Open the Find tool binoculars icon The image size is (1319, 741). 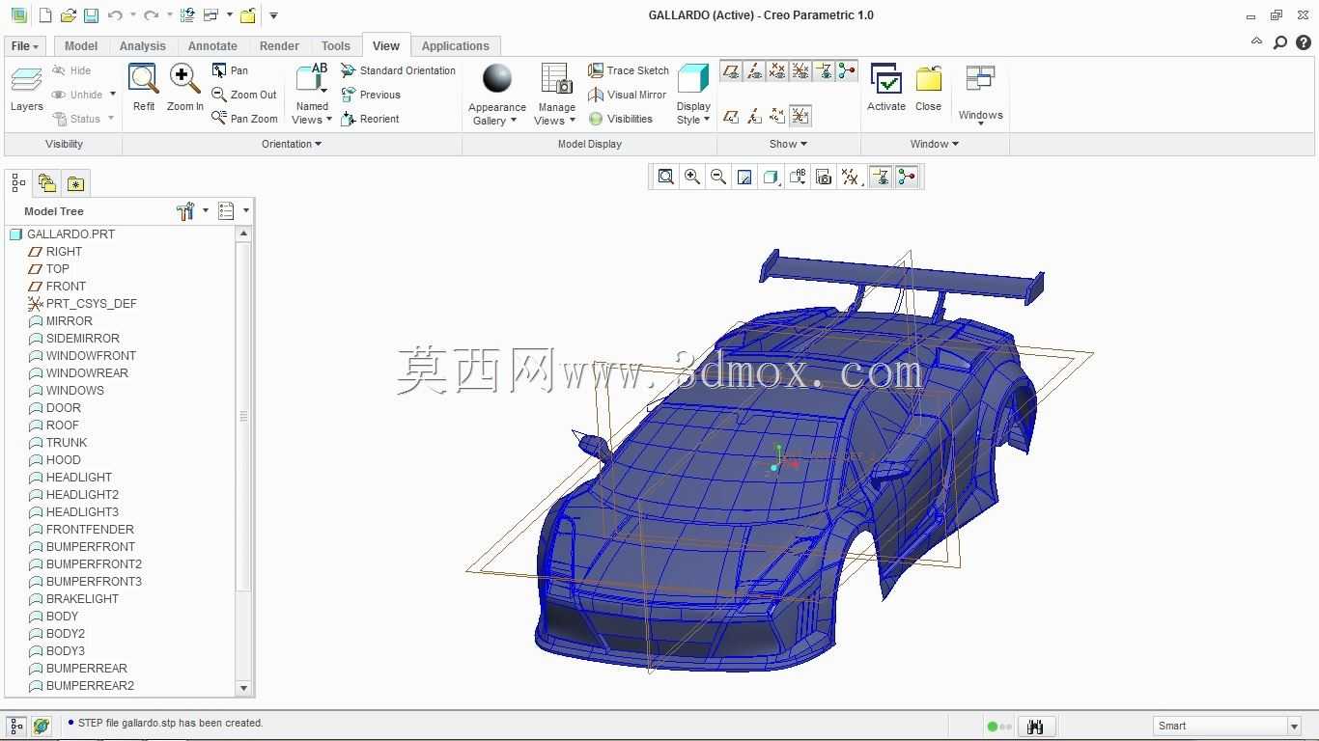[1035, 727]
